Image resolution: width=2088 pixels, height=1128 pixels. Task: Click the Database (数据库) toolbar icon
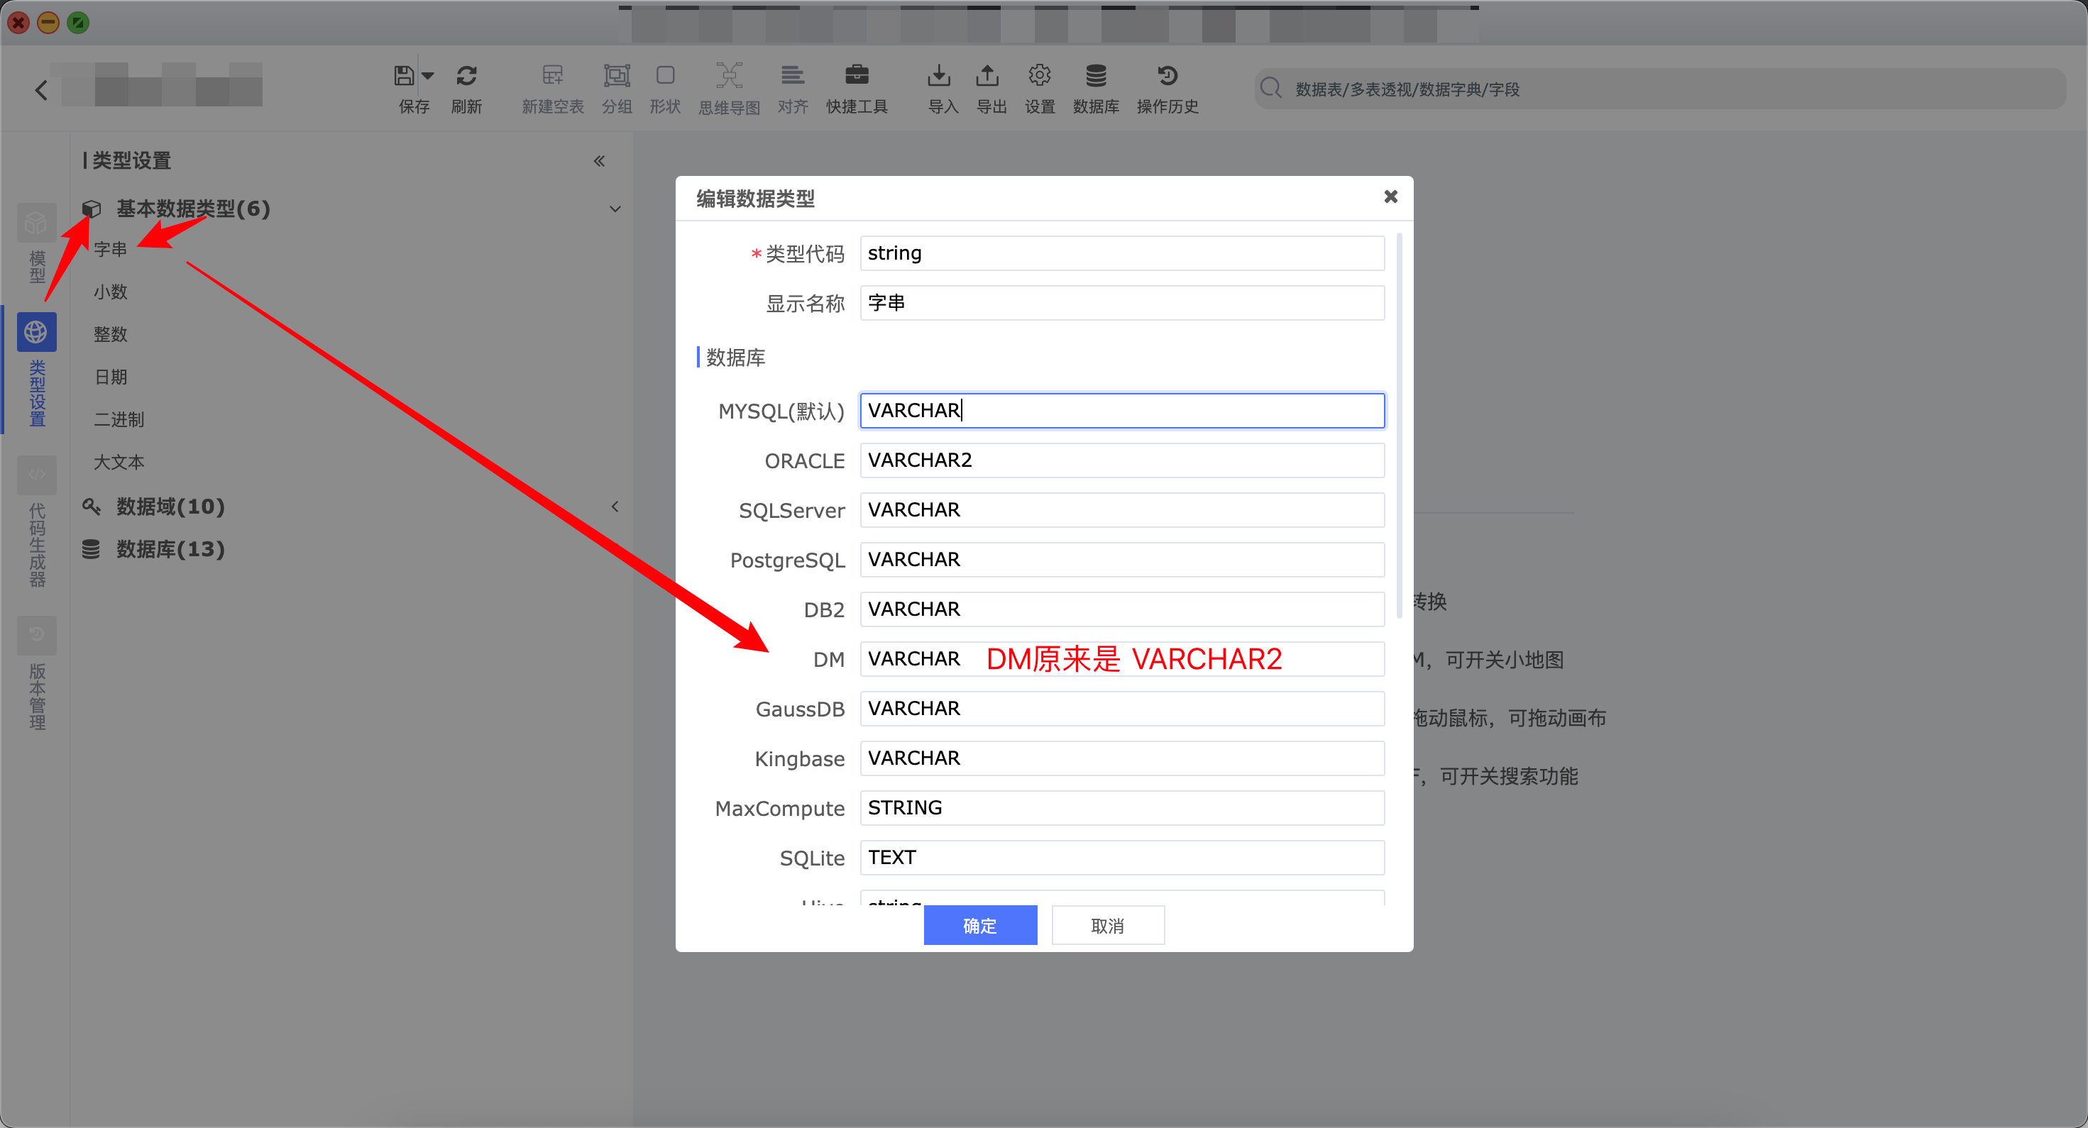coord(1095,76)
